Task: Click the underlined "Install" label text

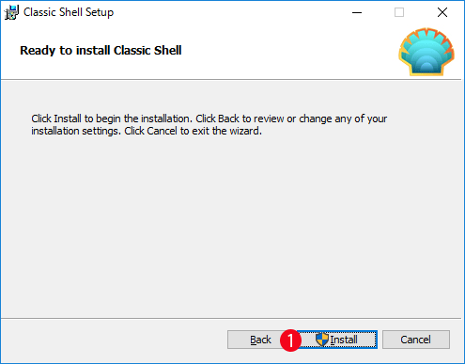Action: [344, 340]
